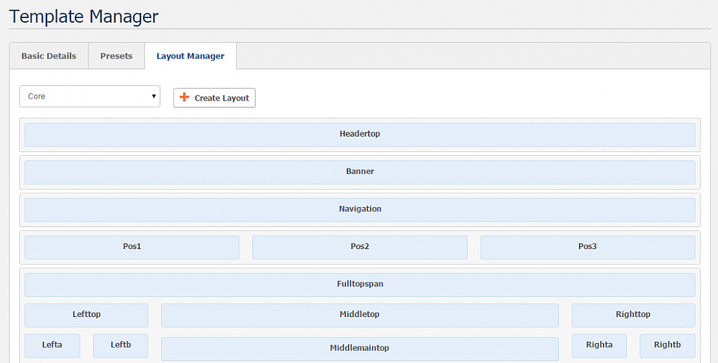Image resolution: width=718 pixels, height=363 pixels.
Task: Select the Headertop position block
Action: click(360, 135)
